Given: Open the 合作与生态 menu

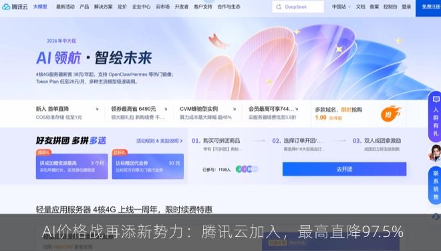Looking at the screenshot, I should click(229, 7).
